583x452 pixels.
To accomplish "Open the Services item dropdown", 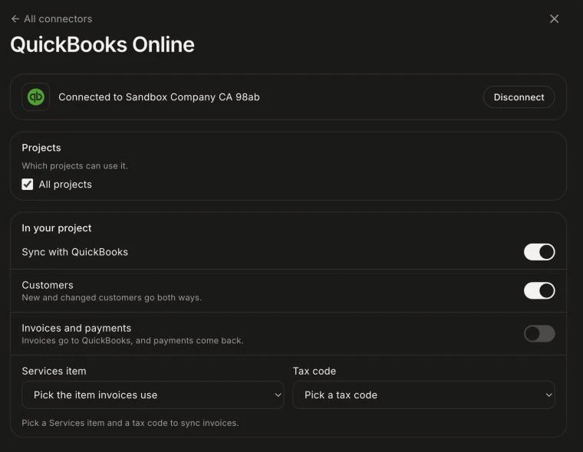I will pyautogui.click(x=153, y=395).
